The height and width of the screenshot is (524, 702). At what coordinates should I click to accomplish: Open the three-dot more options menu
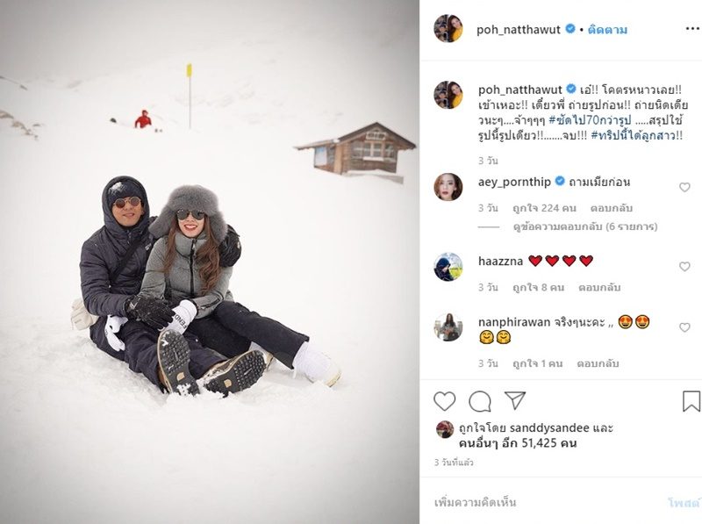(692, 29)
